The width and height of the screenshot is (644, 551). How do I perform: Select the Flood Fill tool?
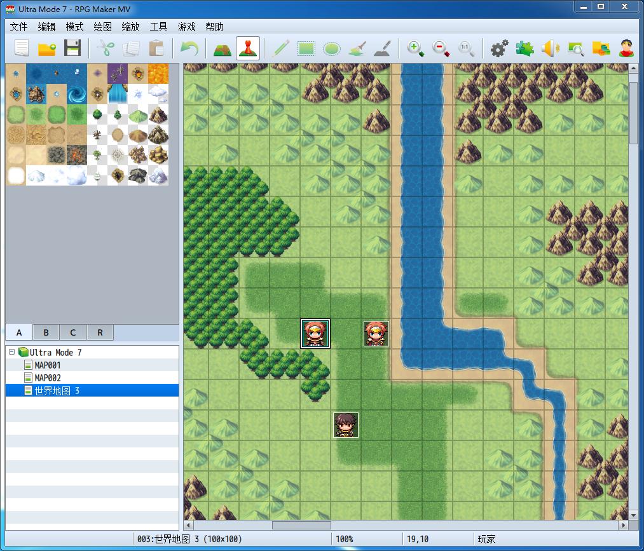[x=357, y=48]
